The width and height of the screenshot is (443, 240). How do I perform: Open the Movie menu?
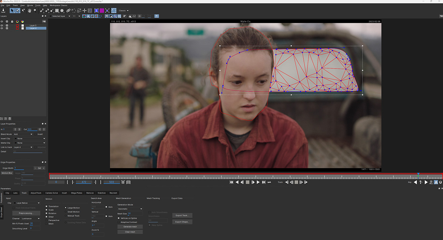click(x=30, y=6)
